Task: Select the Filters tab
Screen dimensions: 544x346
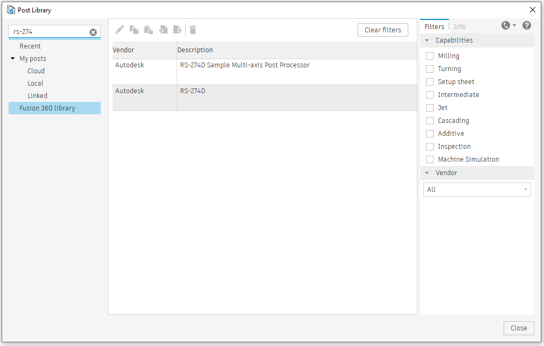Action: click(434, 26)
